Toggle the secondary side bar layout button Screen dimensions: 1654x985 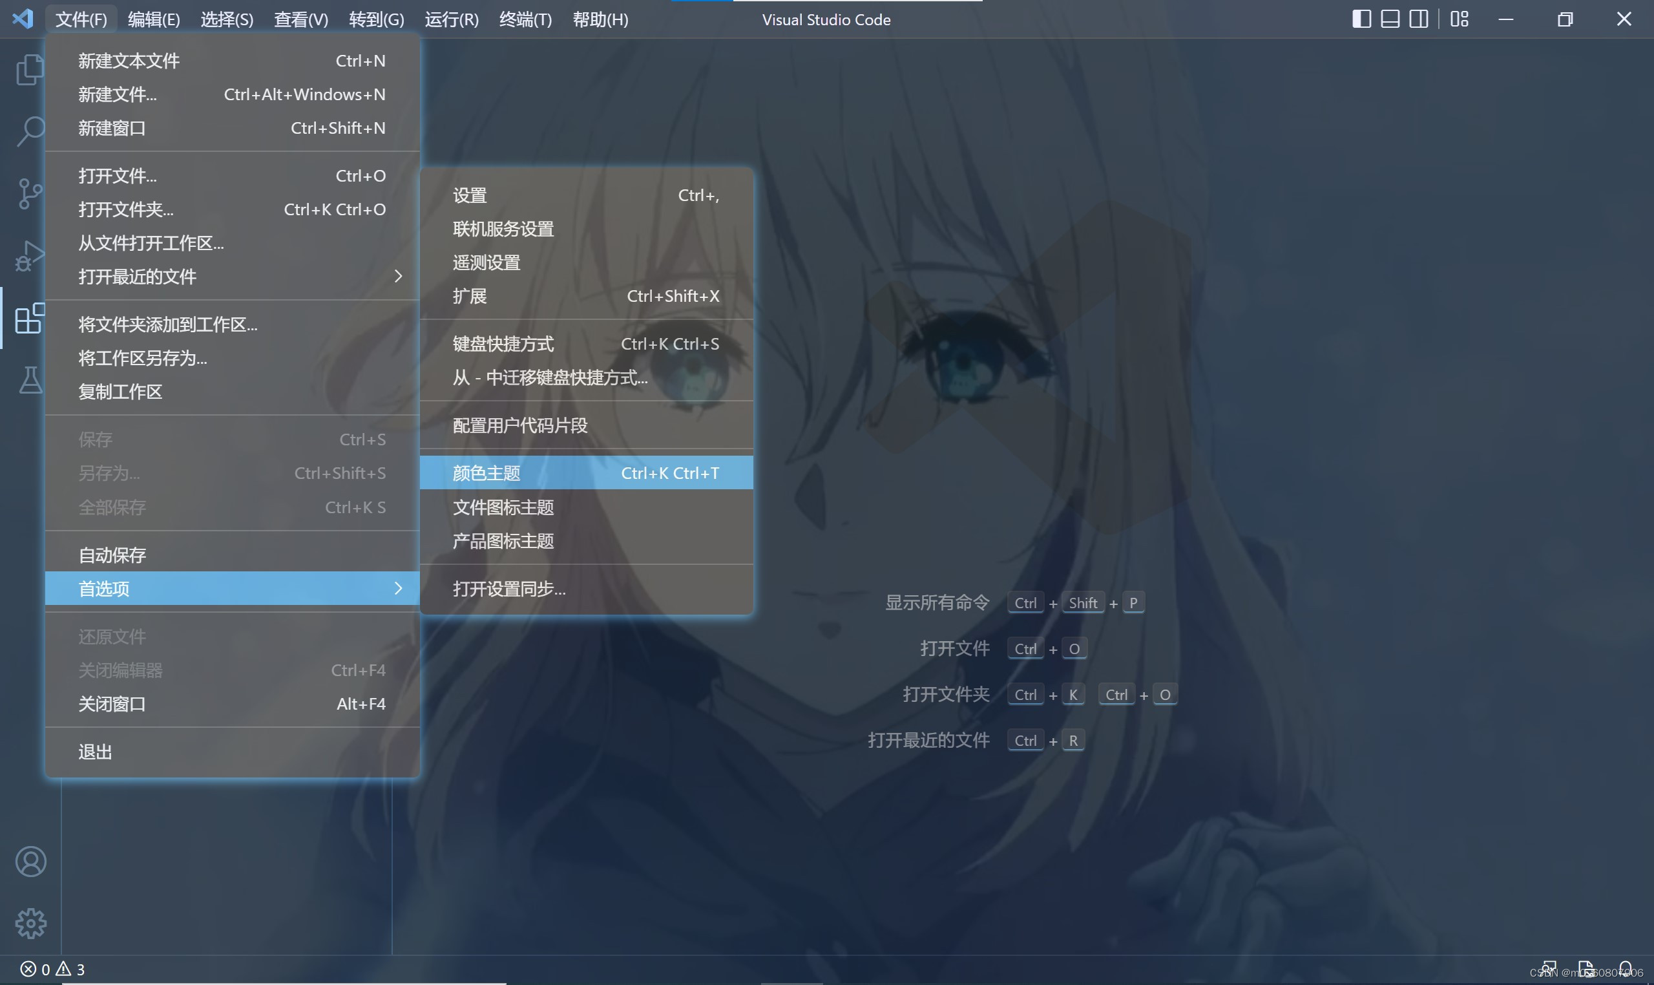pyautogui.click(x=1418, y=19)
